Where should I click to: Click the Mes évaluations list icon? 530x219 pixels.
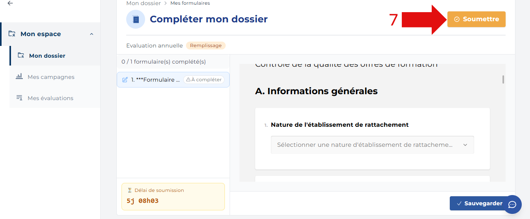point(19,98)
